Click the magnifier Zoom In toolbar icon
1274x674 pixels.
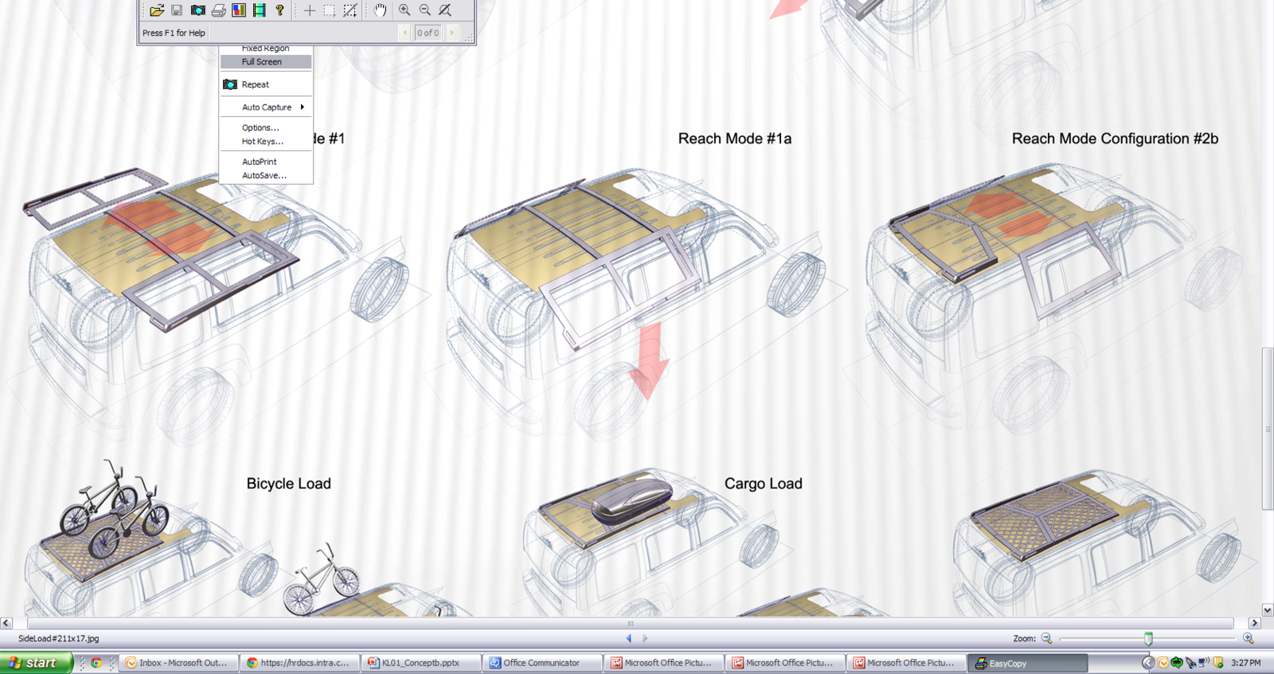(404, 10)
